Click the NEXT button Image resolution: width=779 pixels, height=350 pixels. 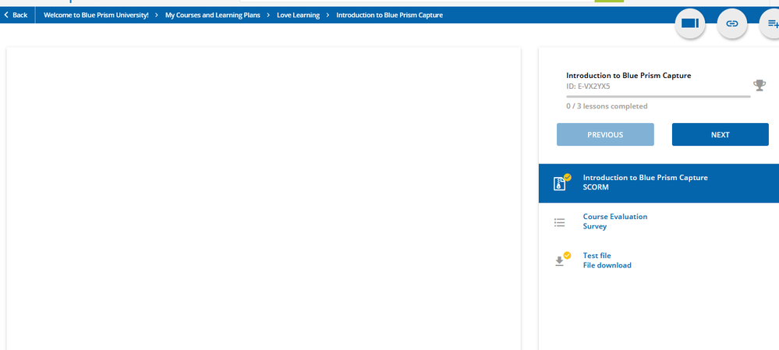(721, 135)
